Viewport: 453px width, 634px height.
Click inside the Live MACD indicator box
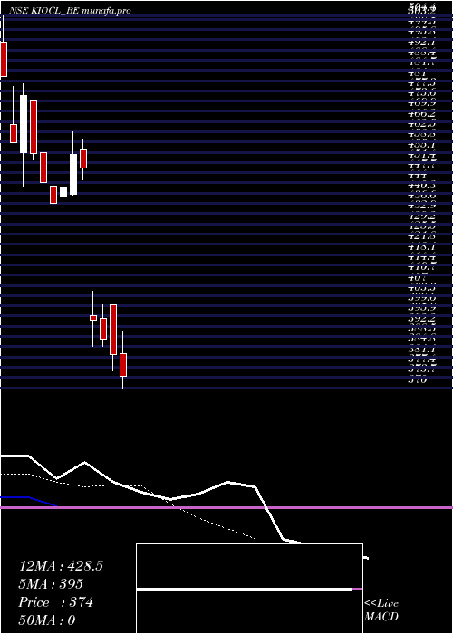pyautogui.click(x=249, y=589)
